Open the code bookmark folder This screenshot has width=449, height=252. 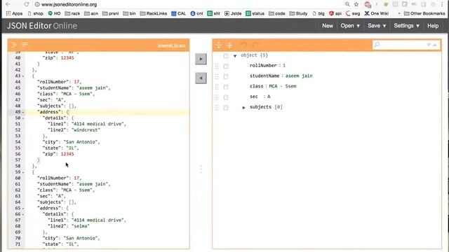pyautogui.click(x=276, y=13)
